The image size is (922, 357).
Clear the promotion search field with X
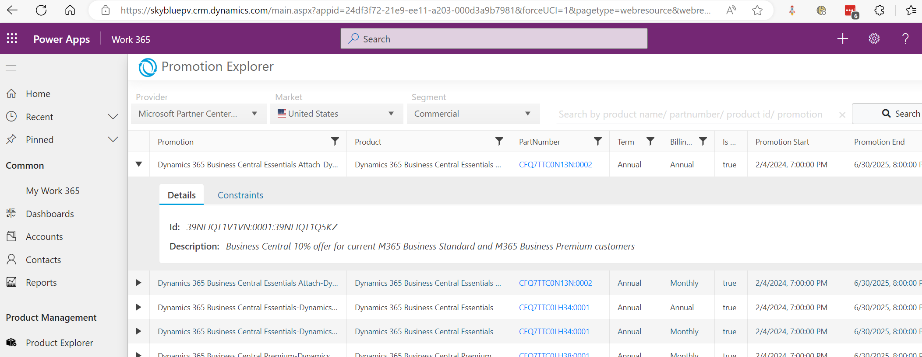pos(842,115)
